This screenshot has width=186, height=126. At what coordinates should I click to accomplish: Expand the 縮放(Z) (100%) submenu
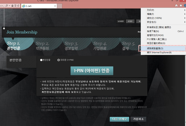tap(163, 18)
